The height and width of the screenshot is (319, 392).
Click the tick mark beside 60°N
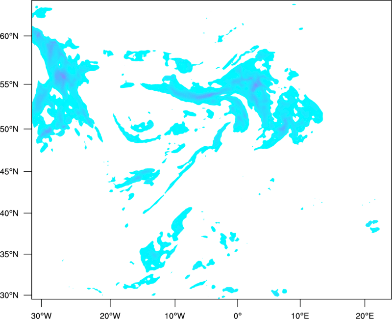28,36
